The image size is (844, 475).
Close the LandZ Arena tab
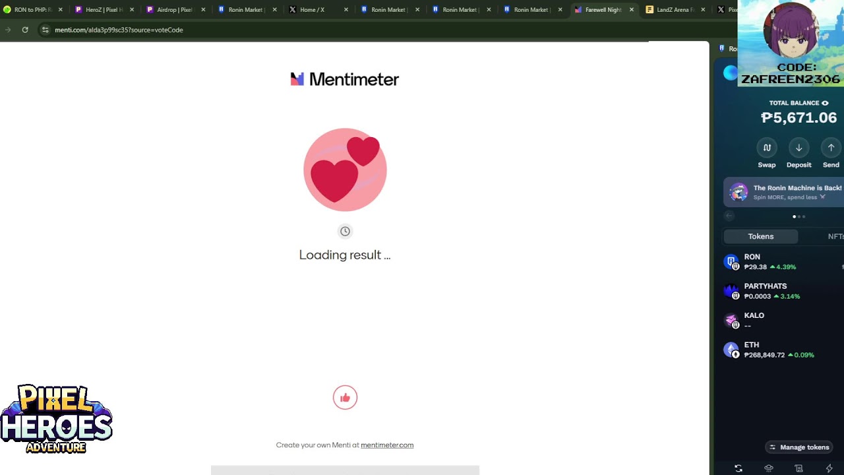click(x=703, y=10)
